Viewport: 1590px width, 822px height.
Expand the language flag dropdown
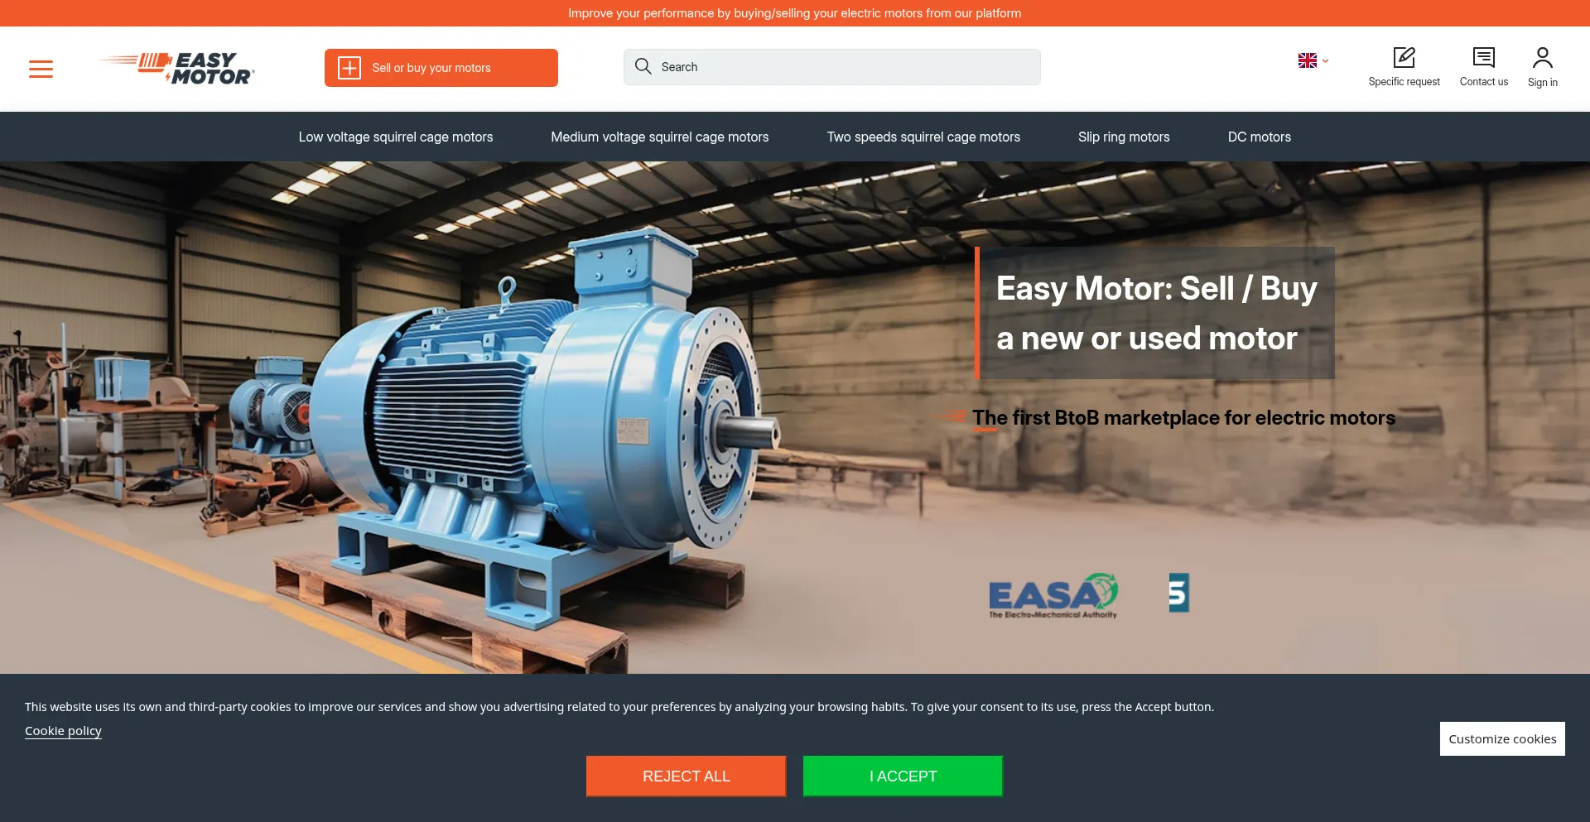pyautogui.click(x=1313, y=60)
